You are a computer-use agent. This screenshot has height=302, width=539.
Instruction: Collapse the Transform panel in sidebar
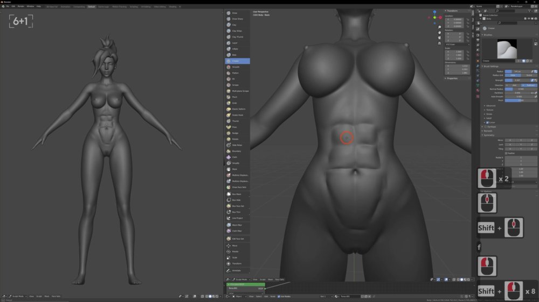point(451,11)
